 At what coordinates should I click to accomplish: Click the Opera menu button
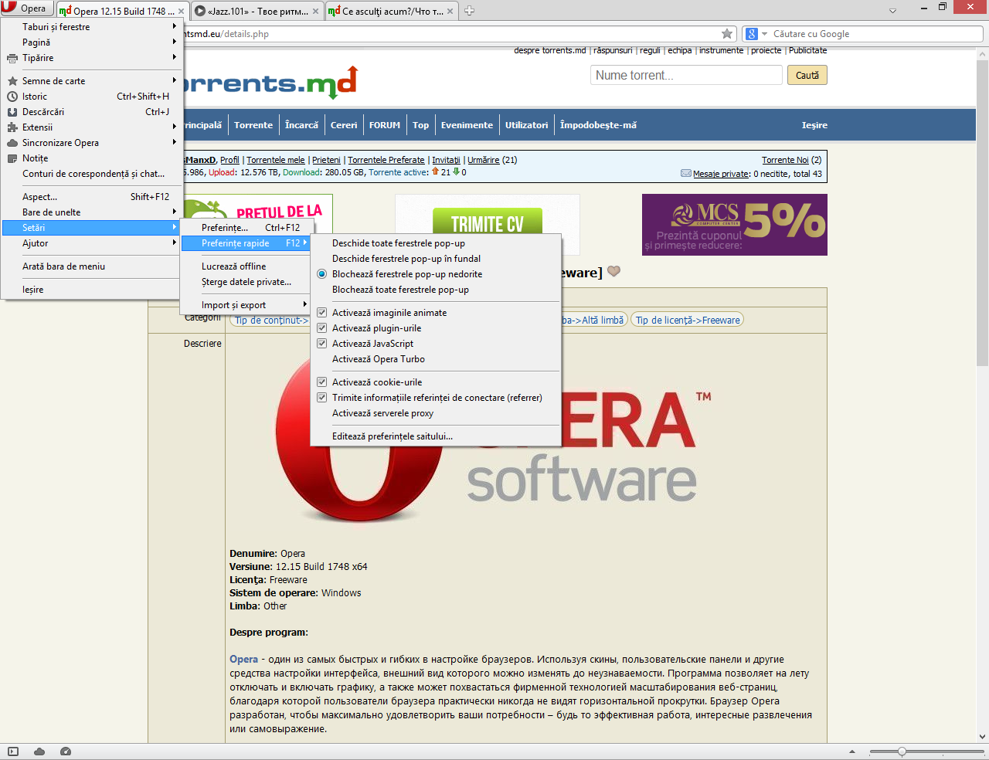click(26, 8)
